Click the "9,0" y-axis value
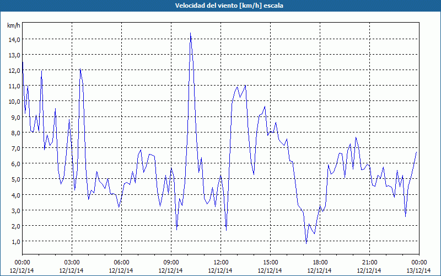This screenshot has height=276, width=441. (x=15, y=118)
